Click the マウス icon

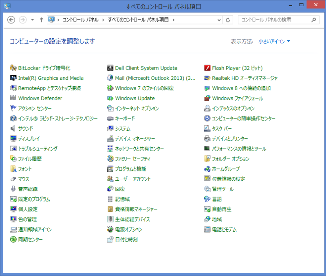pos(13,179)
